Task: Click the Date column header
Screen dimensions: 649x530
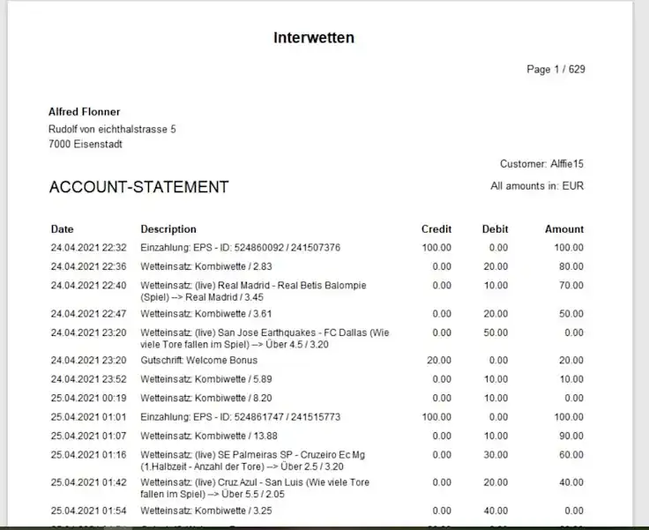Action: 63,229
